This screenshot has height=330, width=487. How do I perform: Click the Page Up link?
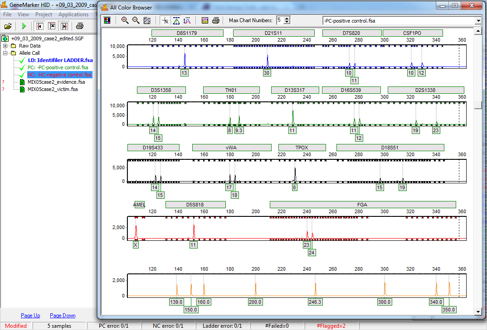click(30, 316)
